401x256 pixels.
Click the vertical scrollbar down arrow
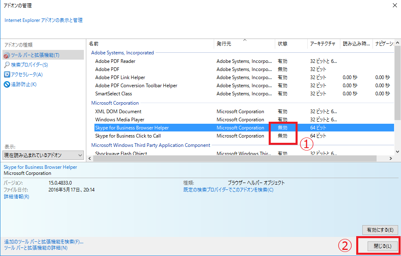(x=397, y=152)
